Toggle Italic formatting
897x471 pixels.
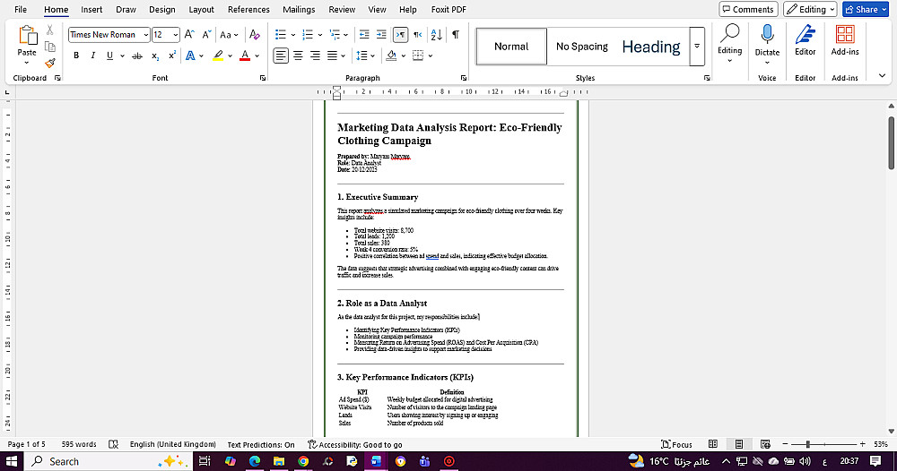click(92, 56)
